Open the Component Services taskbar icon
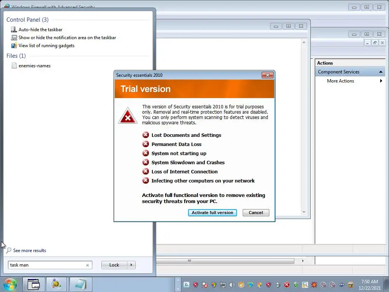 [56, 284]
